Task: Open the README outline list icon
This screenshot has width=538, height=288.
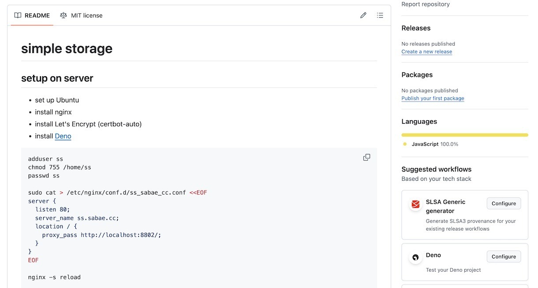Action: pyautogui.click(x=380, y=15)
